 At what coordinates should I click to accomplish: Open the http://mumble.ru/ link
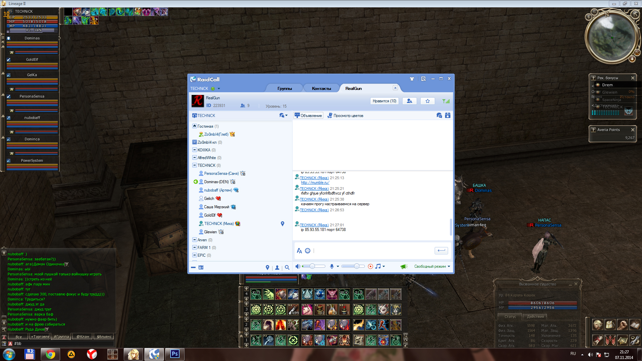click(315, 183)
